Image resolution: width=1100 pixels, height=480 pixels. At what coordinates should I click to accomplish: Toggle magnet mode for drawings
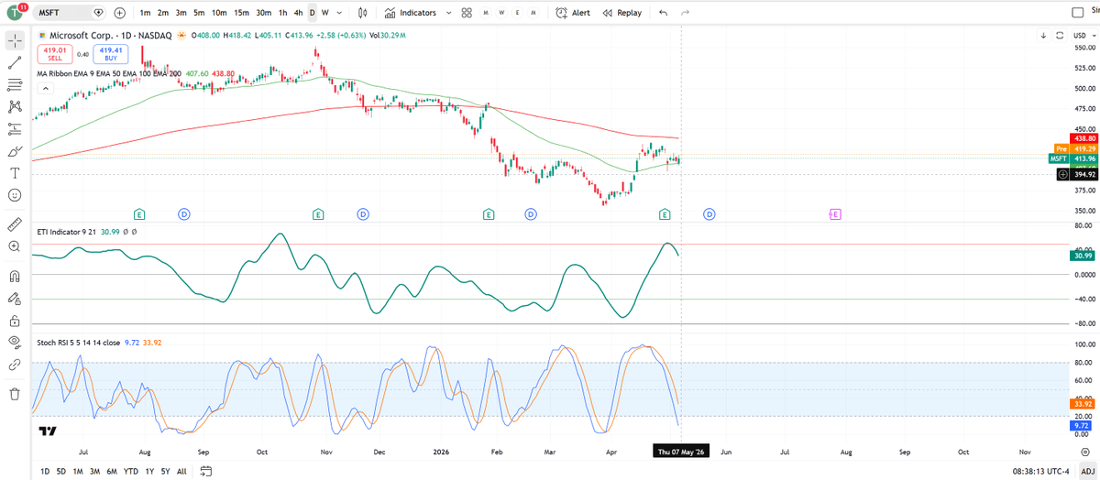pyautogui.click(x=15, y=276)
